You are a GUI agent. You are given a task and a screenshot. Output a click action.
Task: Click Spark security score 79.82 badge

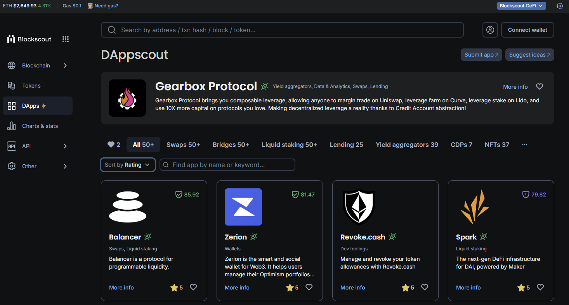click(x=534, y=195)
